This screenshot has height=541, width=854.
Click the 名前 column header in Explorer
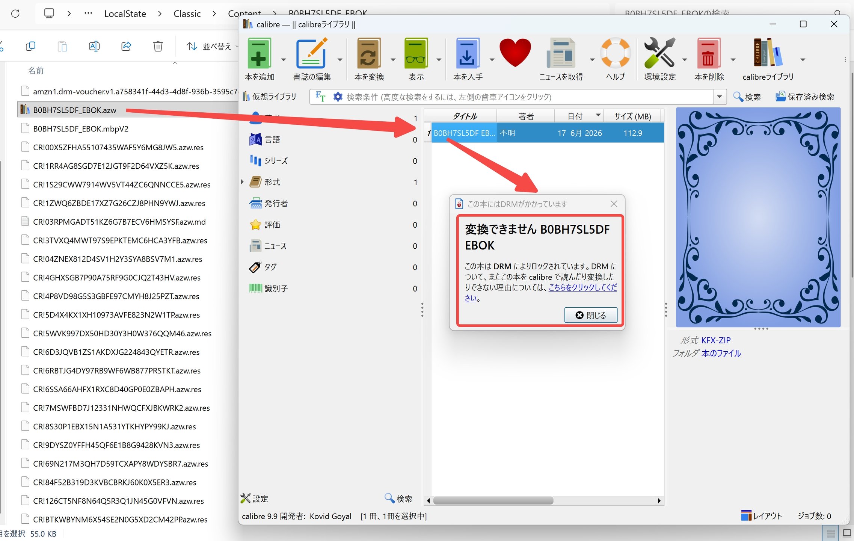[36, 71]
